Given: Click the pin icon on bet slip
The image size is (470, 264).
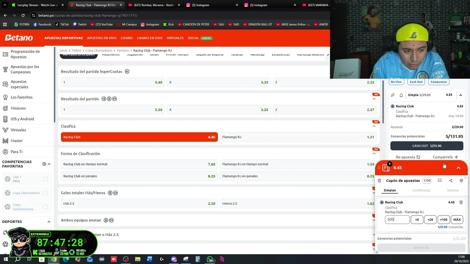Looking at the screenshot, I should (393, 95).
